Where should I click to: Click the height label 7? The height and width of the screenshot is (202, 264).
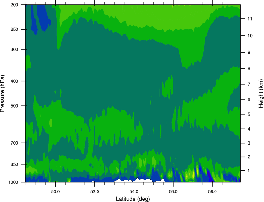coord(249,84)
